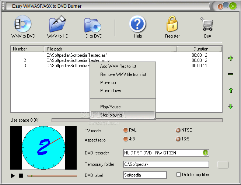Click the preview playback seek slider
The width and height of the screenshot is (241, 185).
pos(52,176)
